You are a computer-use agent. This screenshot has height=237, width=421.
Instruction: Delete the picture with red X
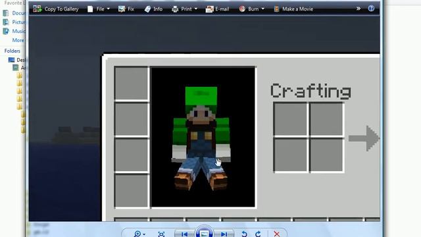tap(276, 234)
